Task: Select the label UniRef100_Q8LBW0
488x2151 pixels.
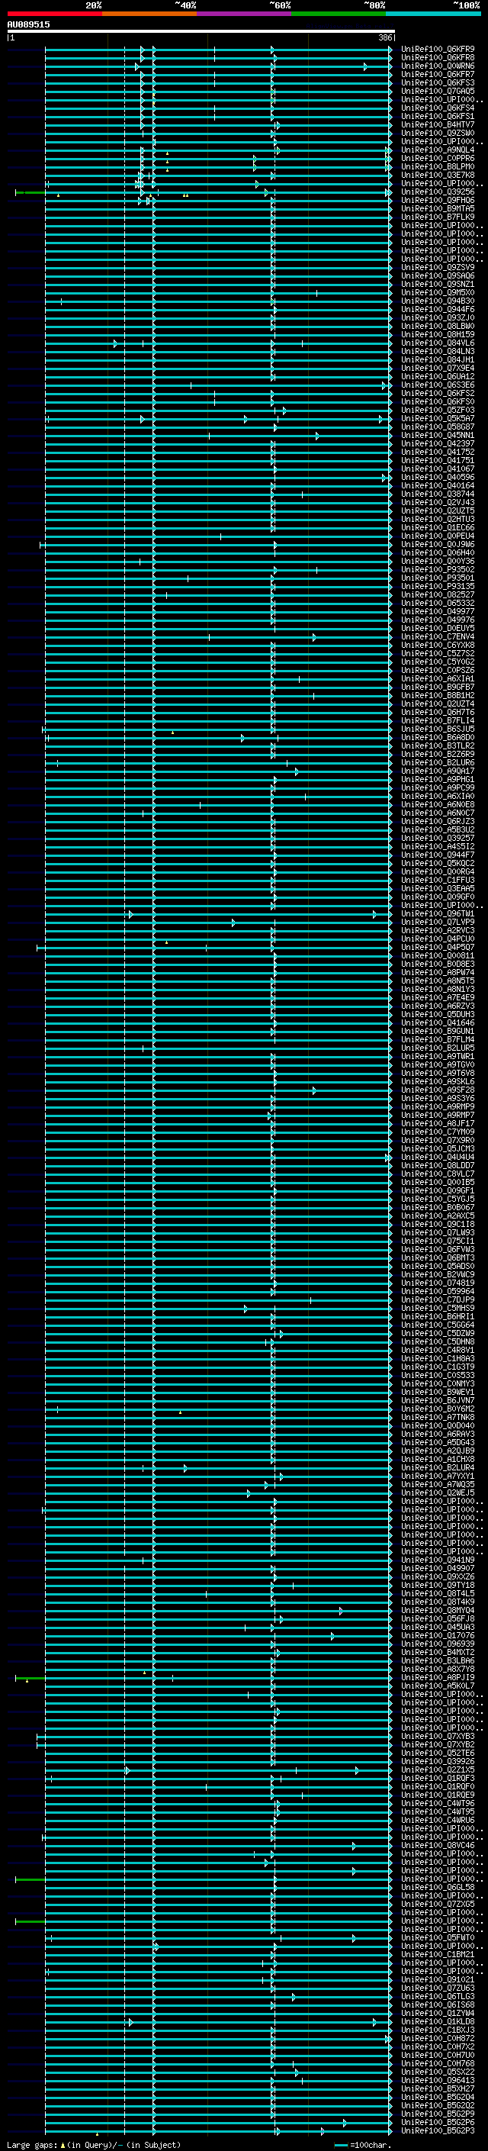Action: pos(438,326)
